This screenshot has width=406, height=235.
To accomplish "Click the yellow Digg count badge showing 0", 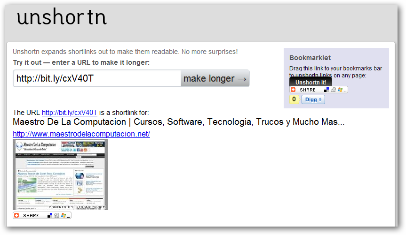I will pos(294,99).
